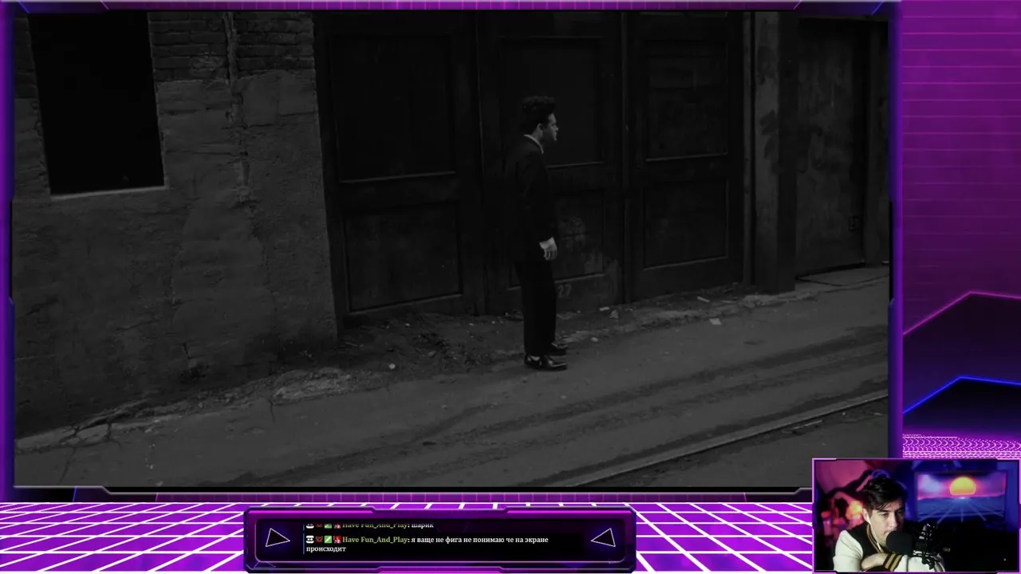Click the streamer webcam thumbnail
This screenshot has width=1021, height=574.
pos(916,517)
